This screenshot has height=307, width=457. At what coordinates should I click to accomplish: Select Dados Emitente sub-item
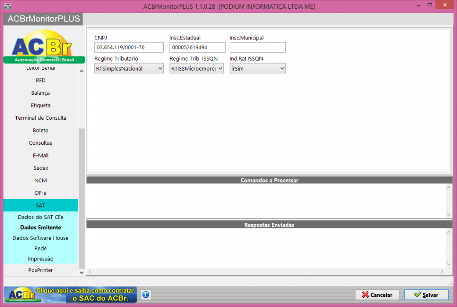tap(41, 228)
